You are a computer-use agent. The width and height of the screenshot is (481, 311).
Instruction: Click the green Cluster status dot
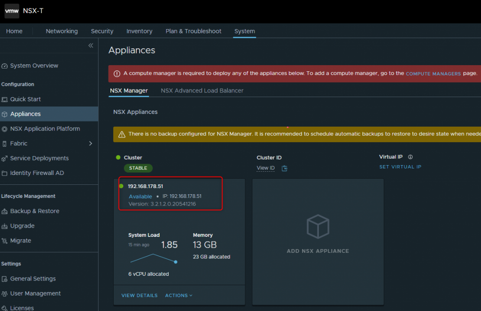(118, 158)
